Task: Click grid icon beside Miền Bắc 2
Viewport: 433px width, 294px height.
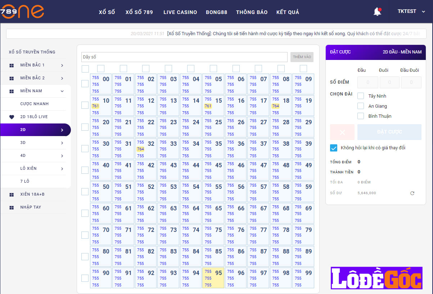Action: click(12, 78)
